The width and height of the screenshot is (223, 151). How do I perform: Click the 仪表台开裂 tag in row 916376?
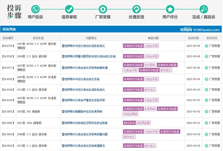pos(151,46)
